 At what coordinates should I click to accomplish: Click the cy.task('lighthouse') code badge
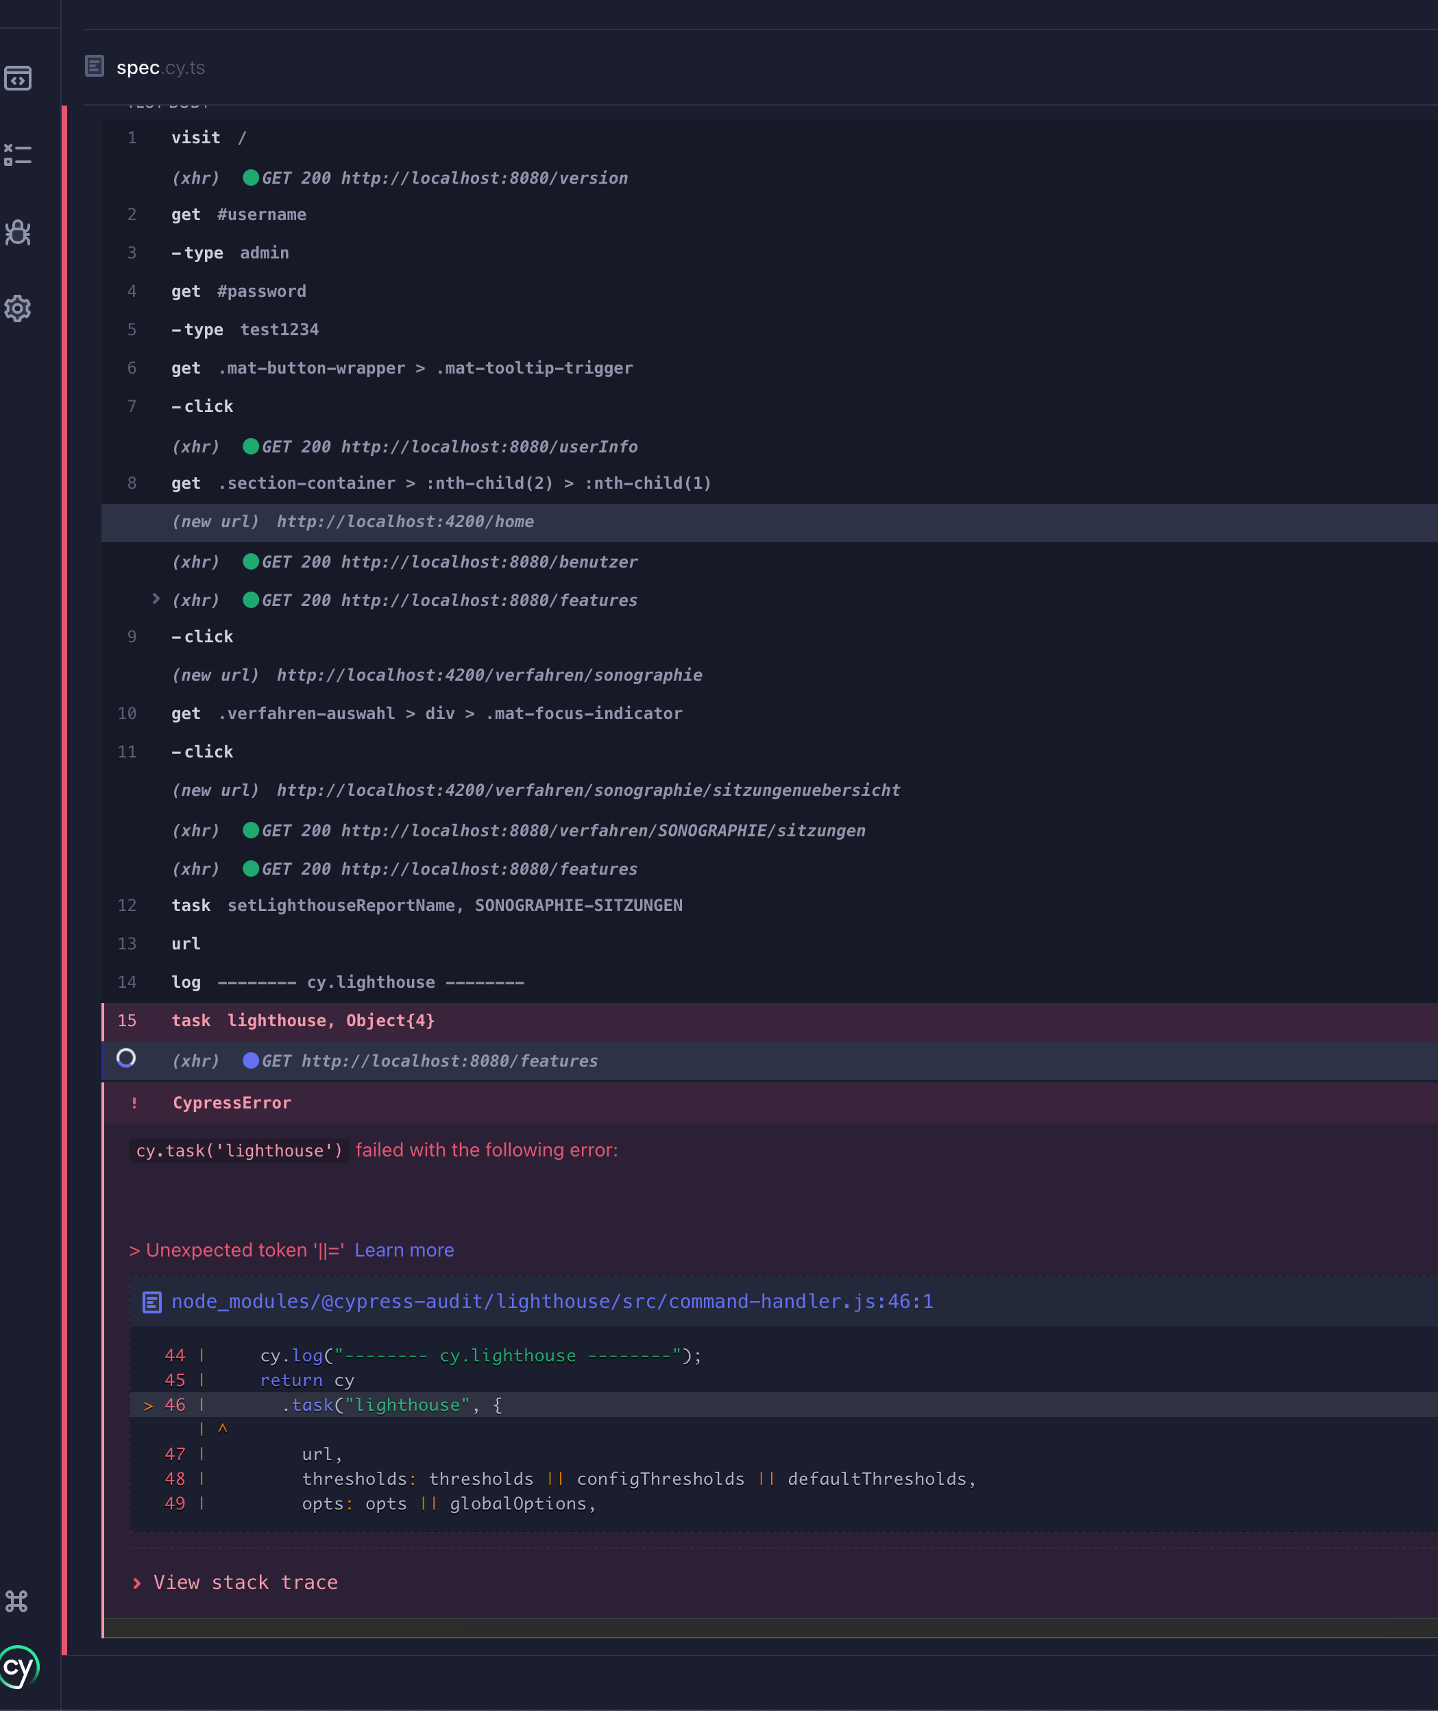pos(239,1150)
